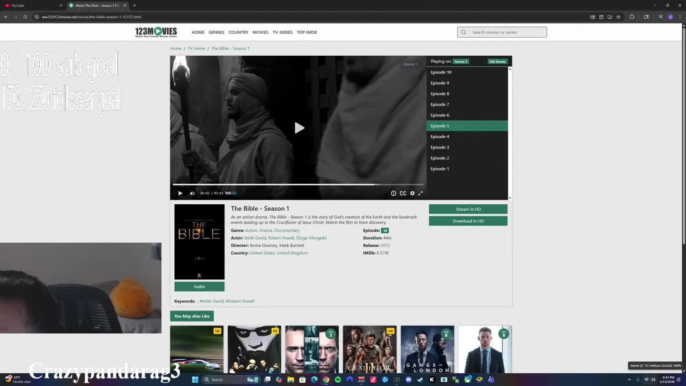Select Episode 9 in the episode list
This screenshot has width=686, height=386.
pyautogui.click(x=467, y=83)
